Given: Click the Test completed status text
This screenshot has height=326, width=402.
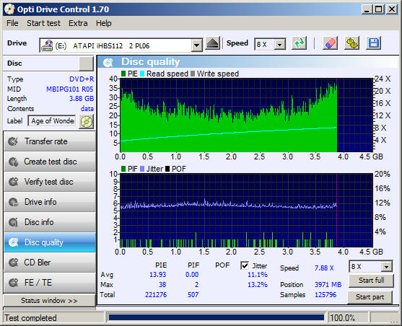Looking at the screenshot, I should (x=30, y=318).
